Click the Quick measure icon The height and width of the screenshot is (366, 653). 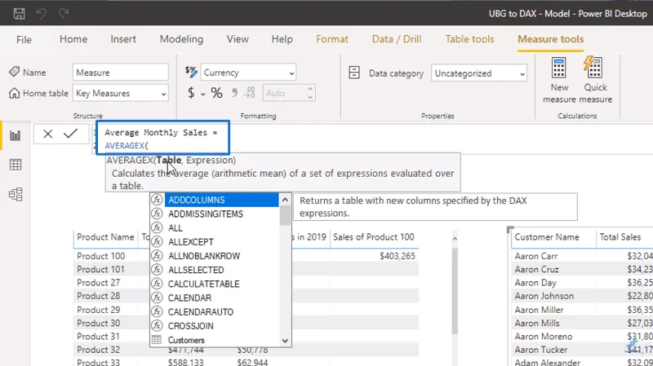point(595,81)
